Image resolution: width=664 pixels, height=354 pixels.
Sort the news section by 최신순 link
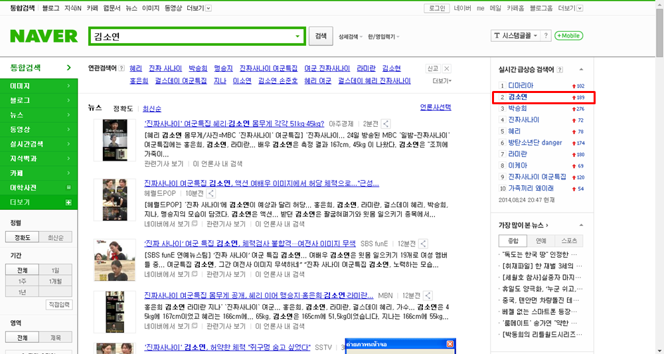[x=152, y=109]
